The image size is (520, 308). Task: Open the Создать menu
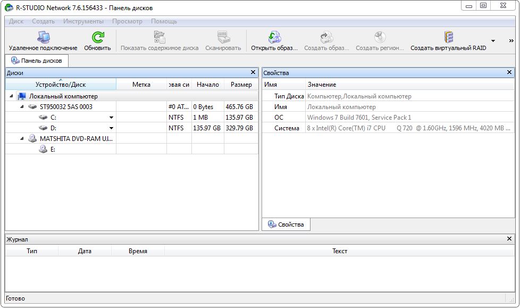tap(43, 21)
